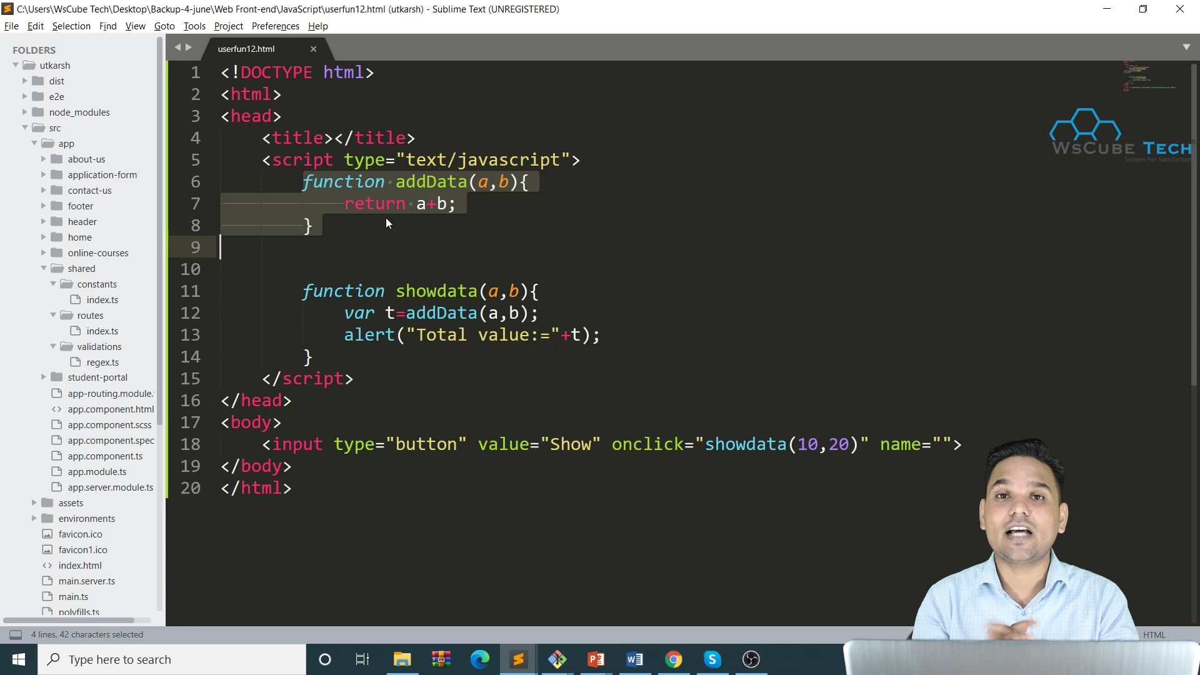Viewport: 1200px width, 675px height.
Task: Click the HTML syntax selector in status bar
Action: pos(1154,634)
